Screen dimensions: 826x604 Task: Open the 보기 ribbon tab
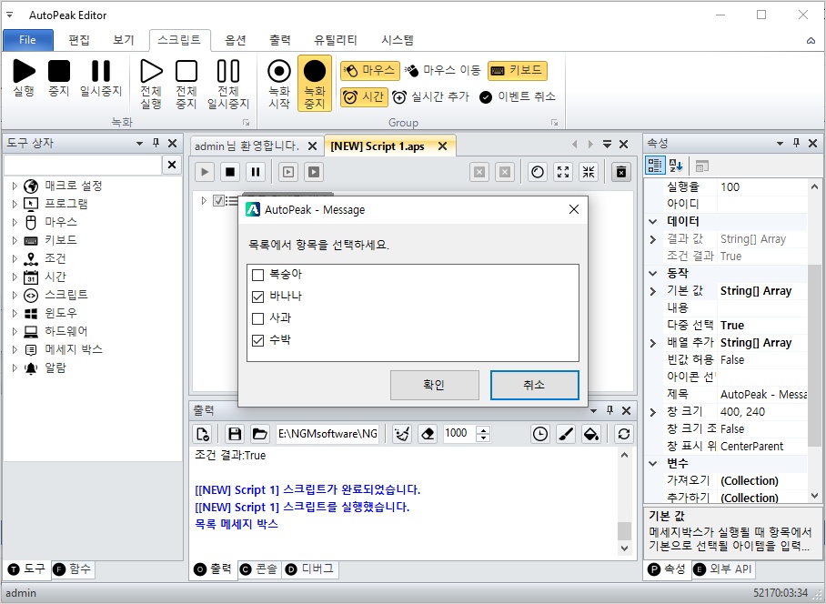point(124,40)
